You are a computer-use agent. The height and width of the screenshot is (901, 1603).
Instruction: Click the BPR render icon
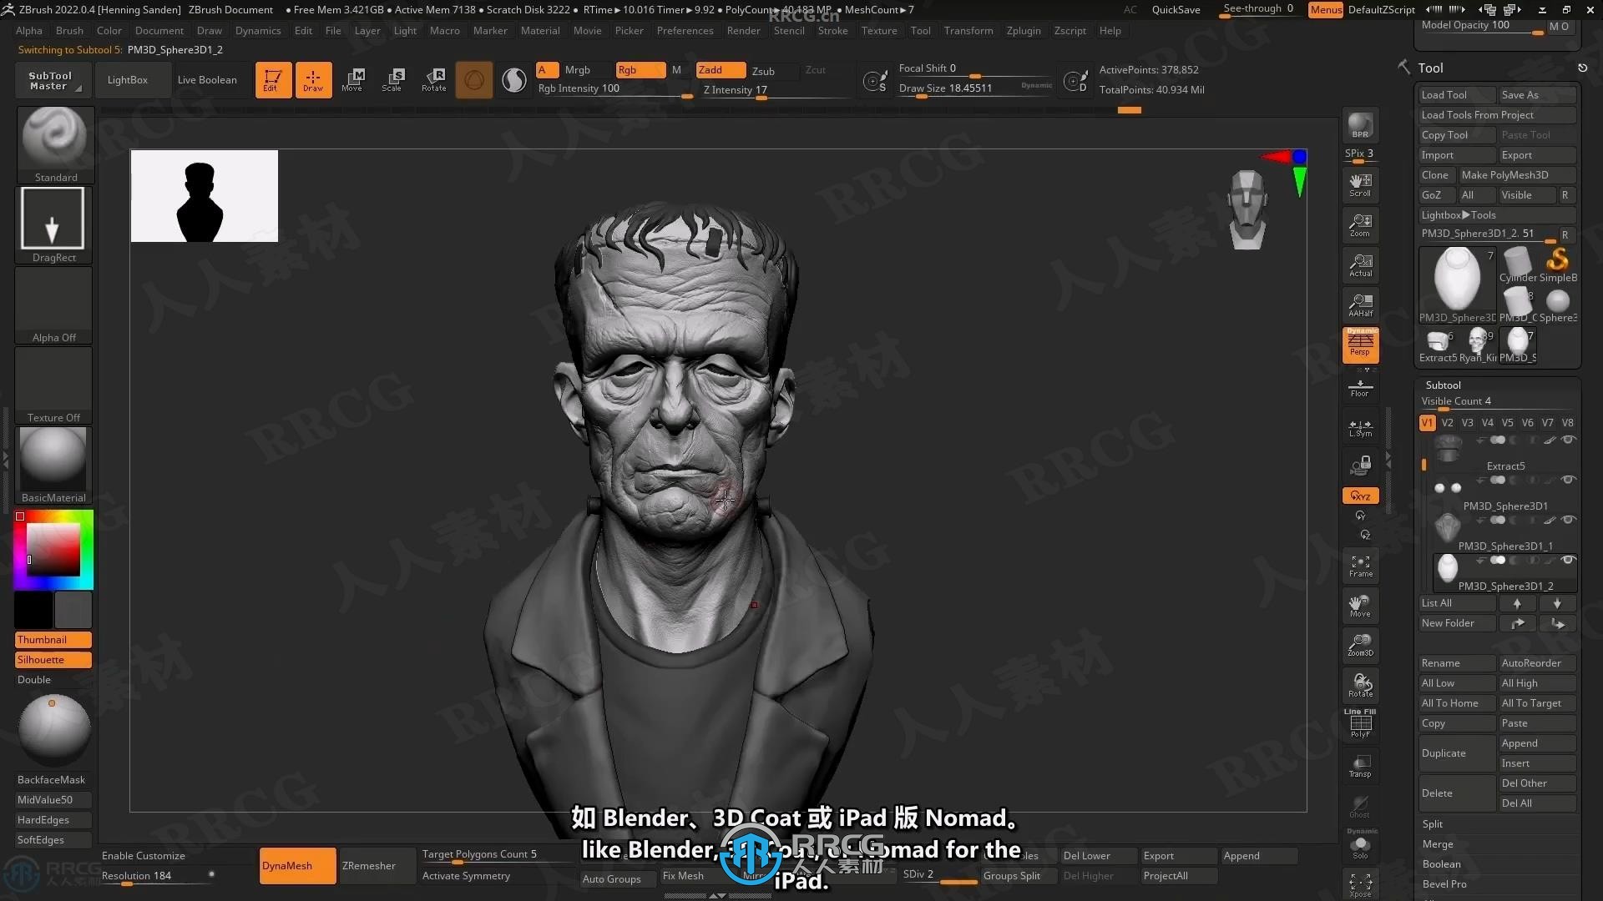[1360, 125]
